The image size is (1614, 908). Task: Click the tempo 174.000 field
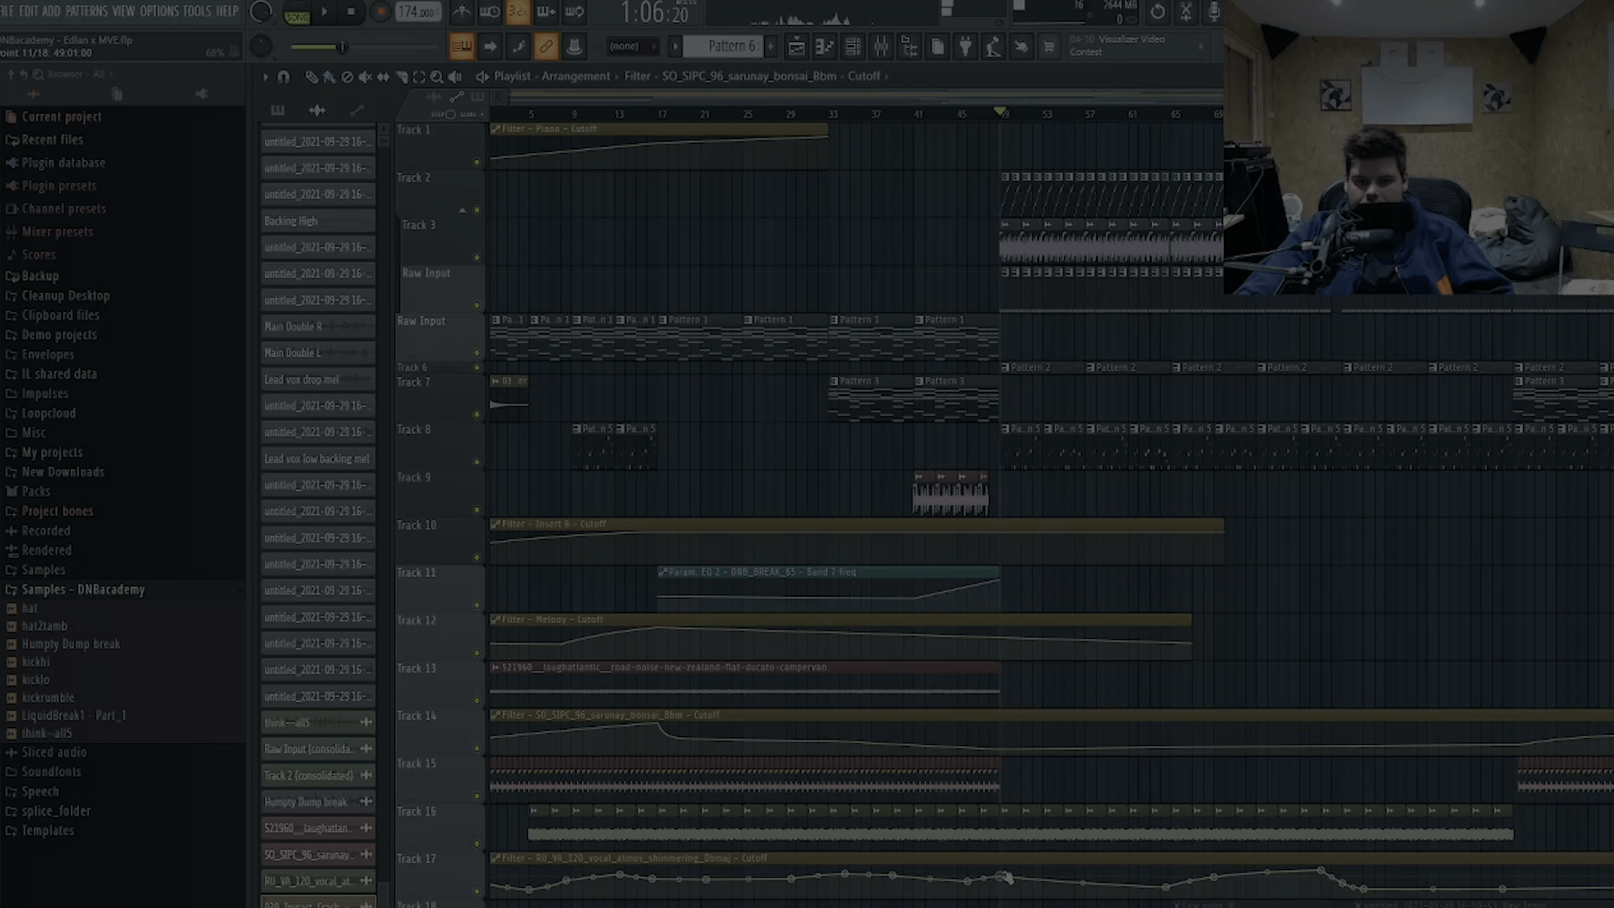click(x=418, y=12)
